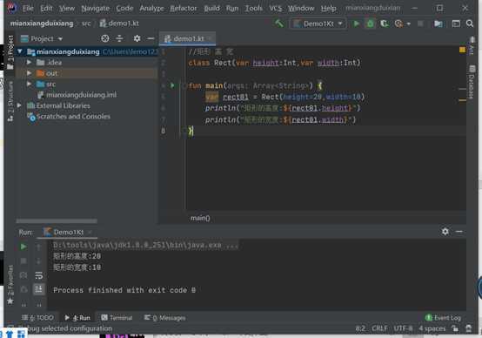Viewport: 482px width, 338px height.
Task: Open the Navigate menu
Action: coord(96,9)
